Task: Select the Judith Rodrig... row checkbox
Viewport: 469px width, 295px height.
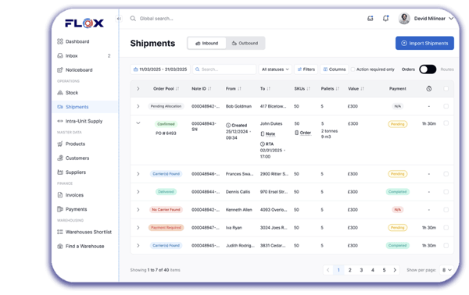Action: [446, 245]
